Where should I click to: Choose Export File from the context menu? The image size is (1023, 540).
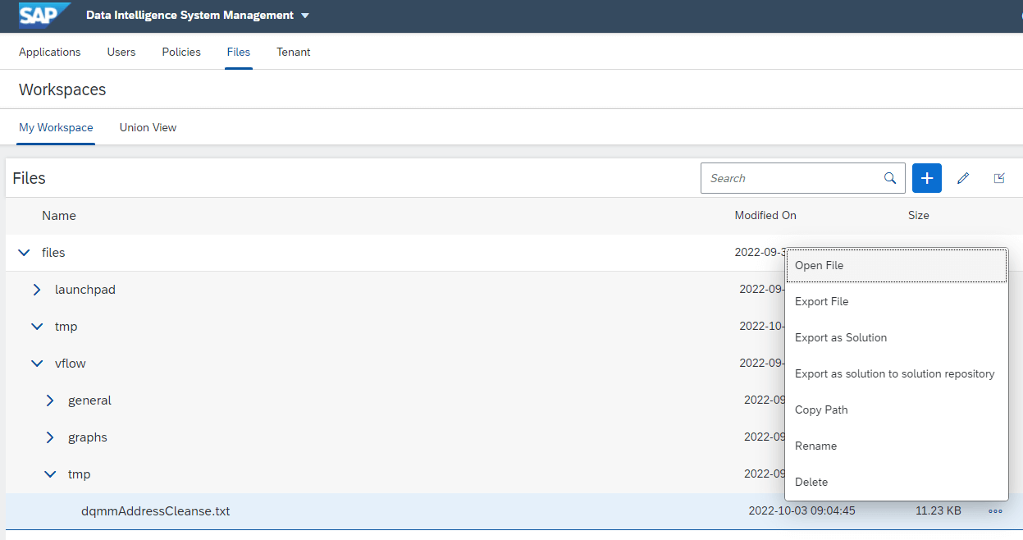(x=896, y=301)
